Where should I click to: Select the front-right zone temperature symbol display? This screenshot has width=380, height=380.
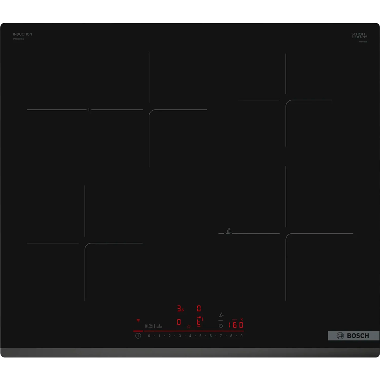199,323
